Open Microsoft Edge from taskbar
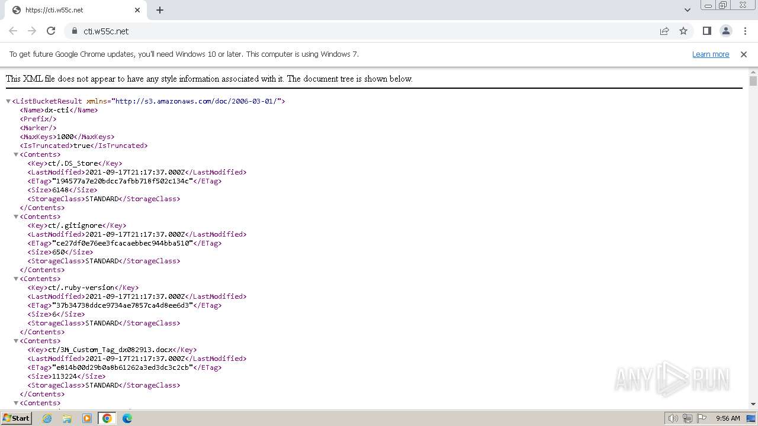Screen dimensions: 758x426 tap(127, 418)
